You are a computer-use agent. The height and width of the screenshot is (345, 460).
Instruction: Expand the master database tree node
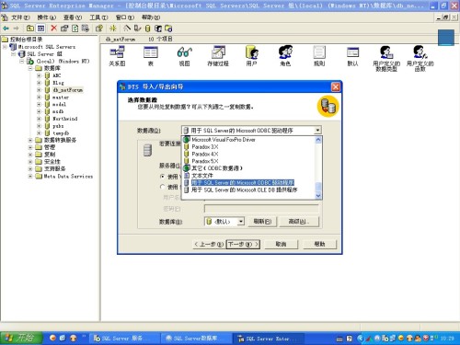[39, 98]
